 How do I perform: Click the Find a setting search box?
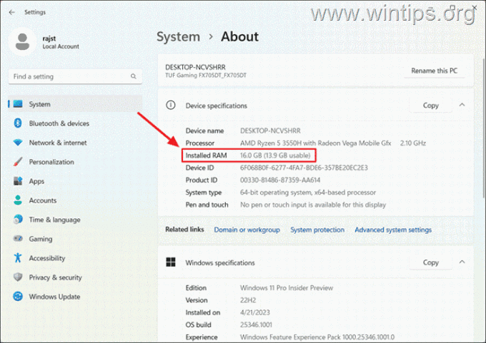[75, 76]
